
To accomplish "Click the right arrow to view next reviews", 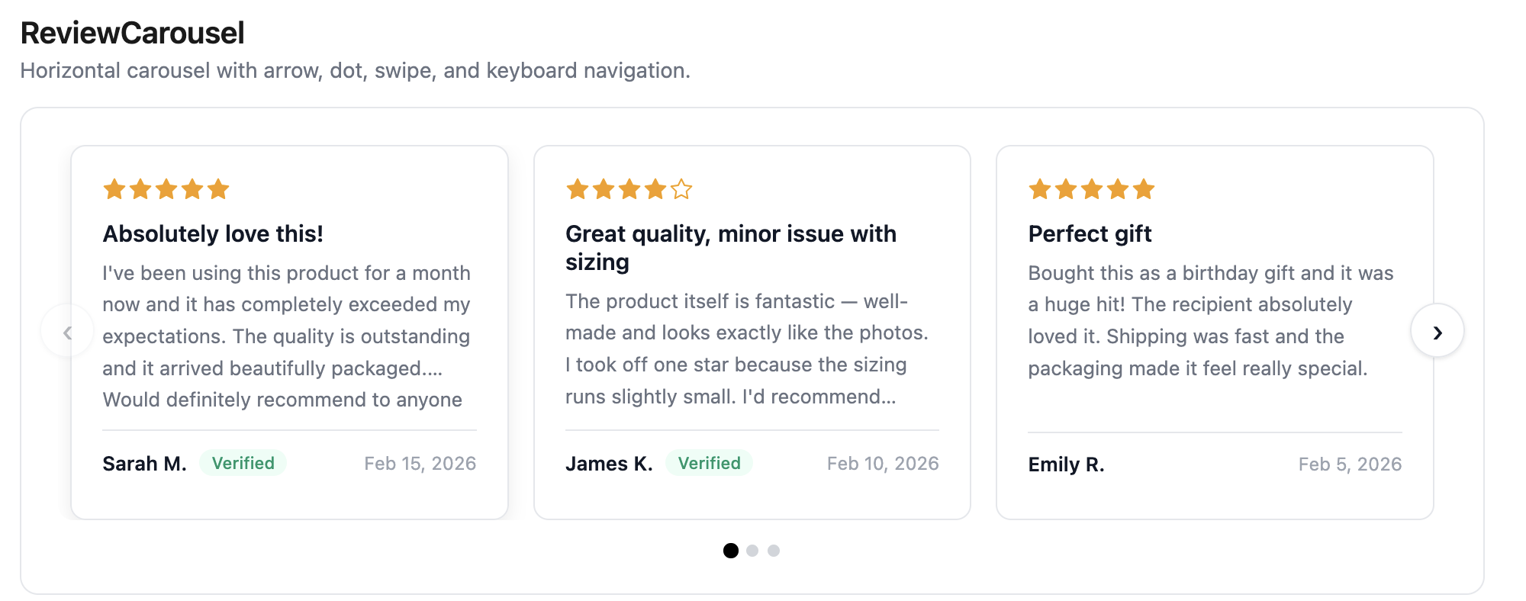I will pos(1437,330).
